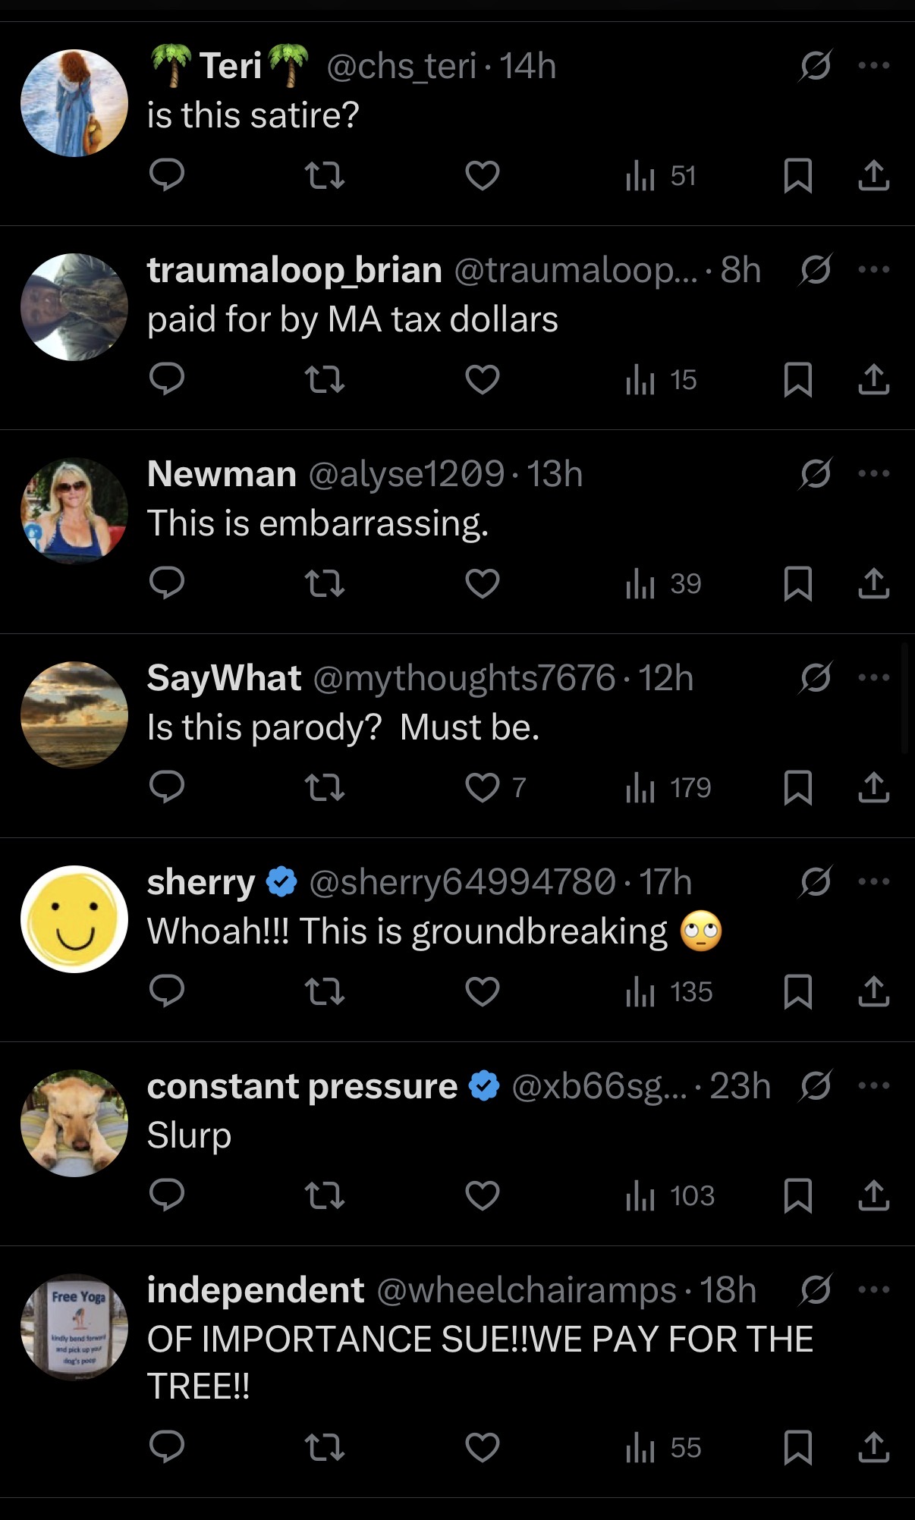Open the @mythoughts7676 profile handle

click(x=464, y=678)
